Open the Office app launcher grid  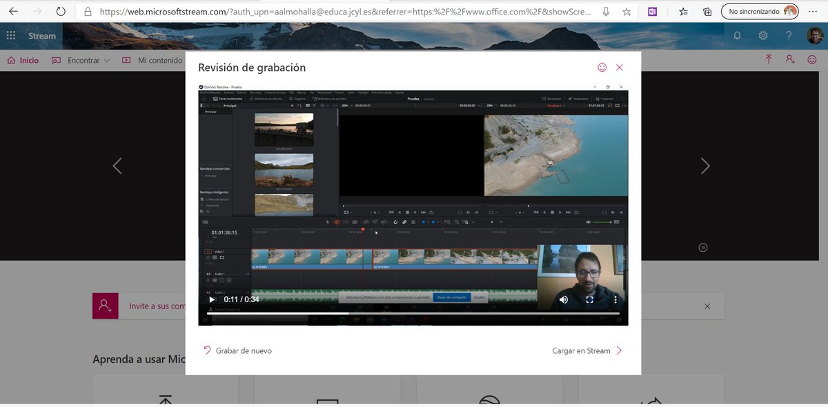(11, 36)
